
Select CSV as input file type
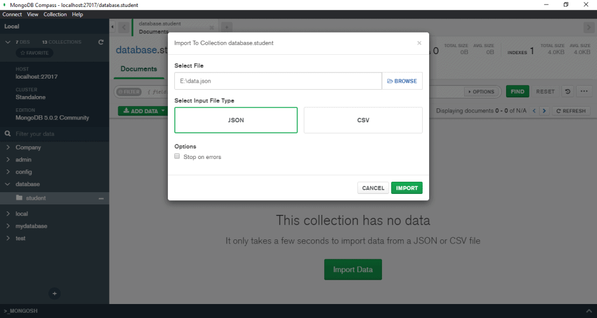[x=363, y=120]
